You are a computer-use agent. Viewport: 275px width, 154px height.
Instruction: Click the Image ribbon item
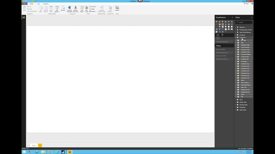point(92,9)
